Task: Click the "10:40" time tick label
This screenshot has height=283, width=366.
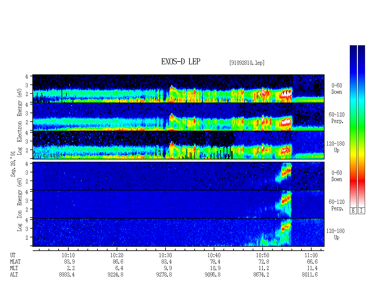Action: pyautogui.click(x=214, y=255)
